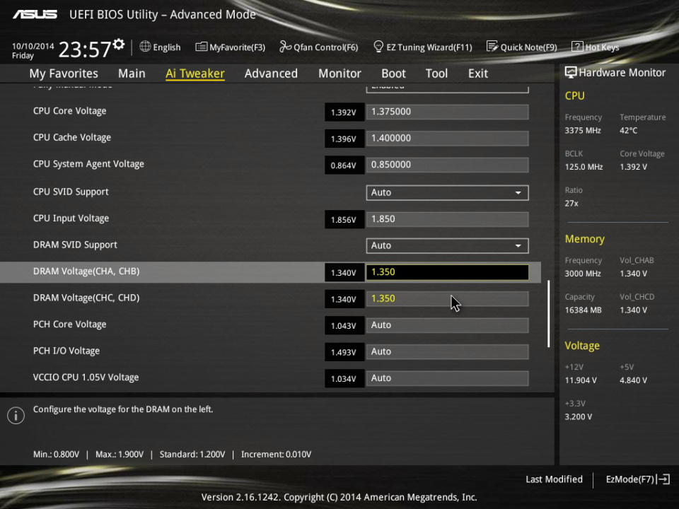Select the CPU Cache Voltage label
This screenshot has width=679, height=509.
(x=72, y=137)
